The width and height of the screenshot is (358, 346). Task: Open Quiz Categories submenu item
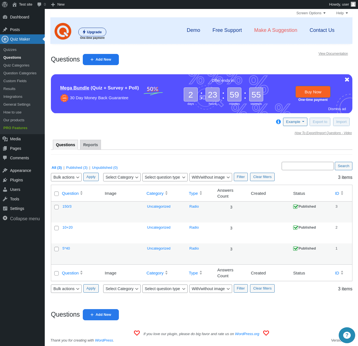(x=17, y=65)
